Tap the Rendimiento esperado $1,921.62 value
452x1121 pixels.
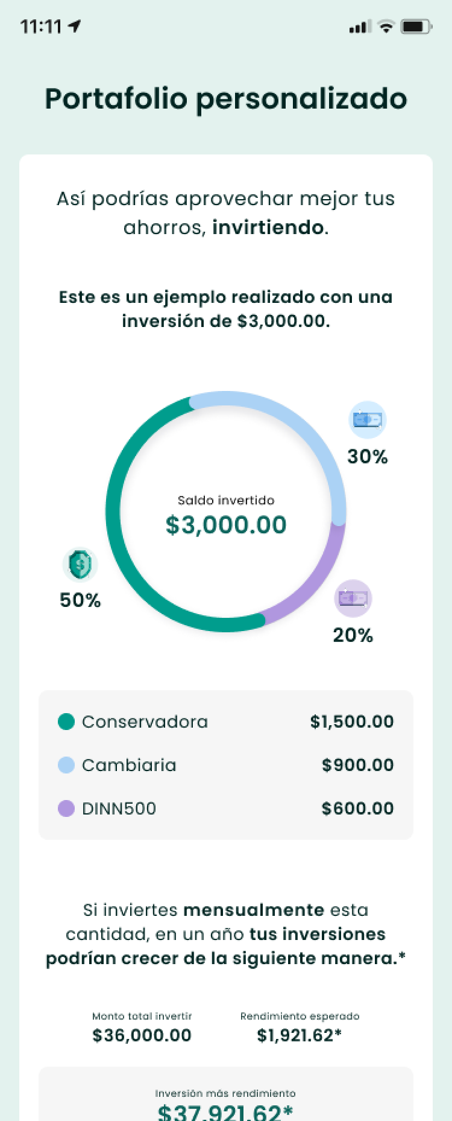click(x=300, y=1035)
